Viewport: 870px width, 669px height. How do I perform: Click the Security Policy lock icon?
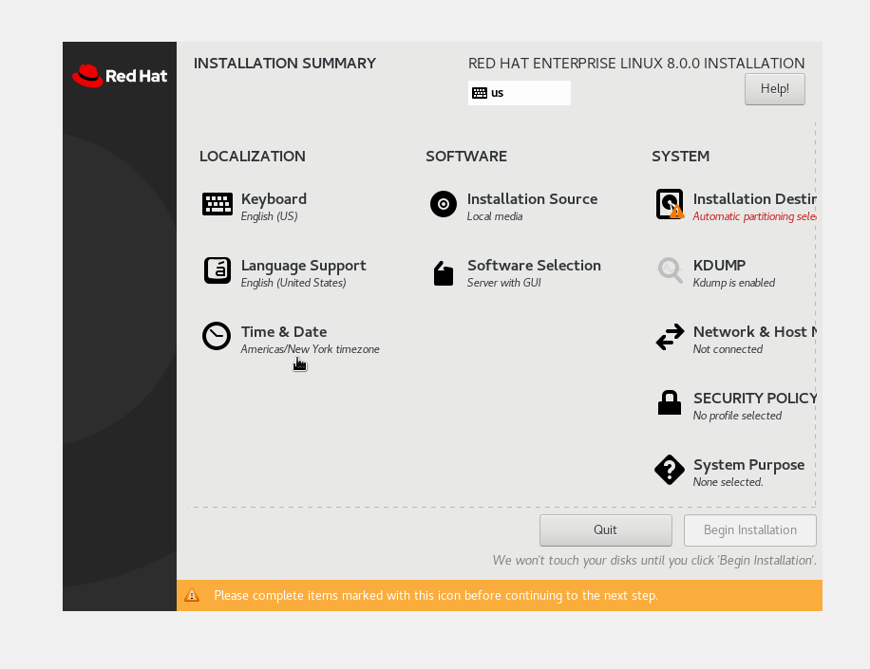click(x=670, y=402)
